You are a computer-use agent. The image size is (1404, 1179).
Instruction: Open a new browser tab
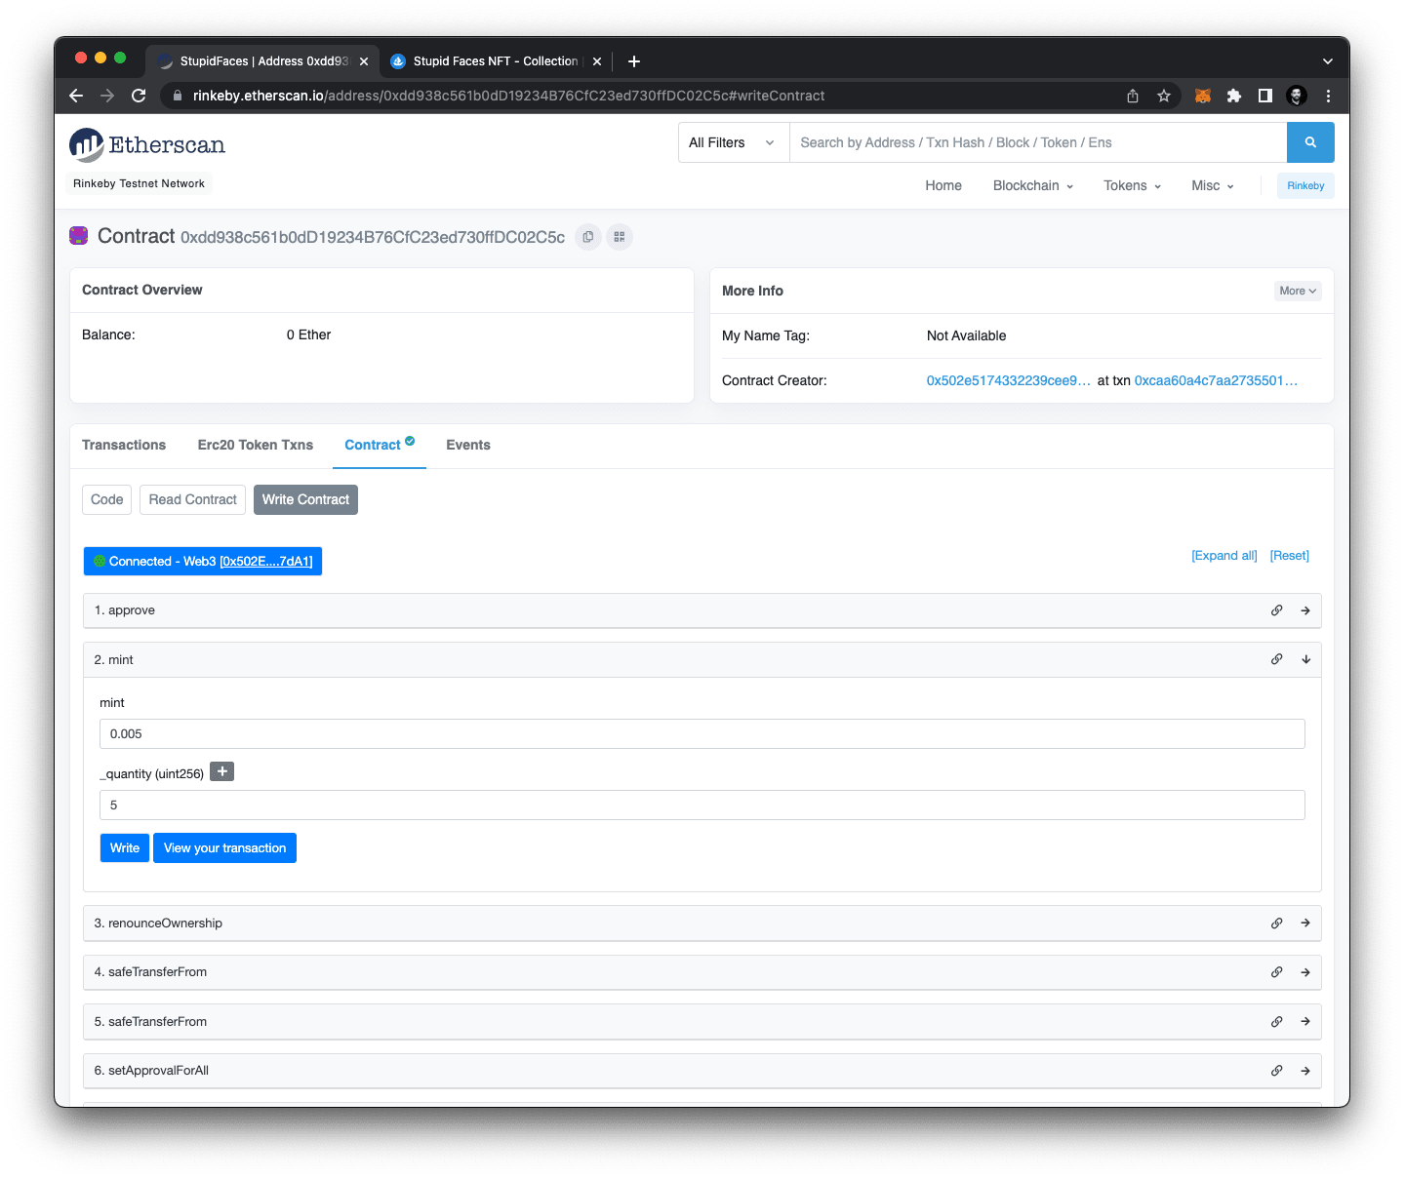point(634,61)
